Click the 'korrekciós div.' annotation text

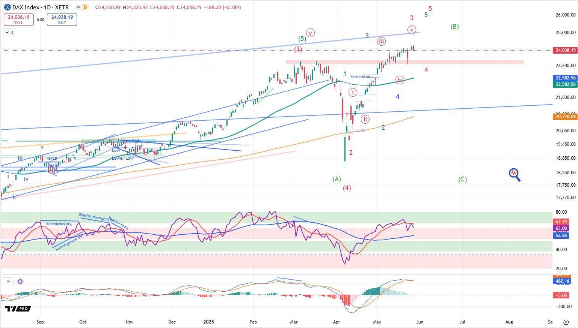[59, 224]
